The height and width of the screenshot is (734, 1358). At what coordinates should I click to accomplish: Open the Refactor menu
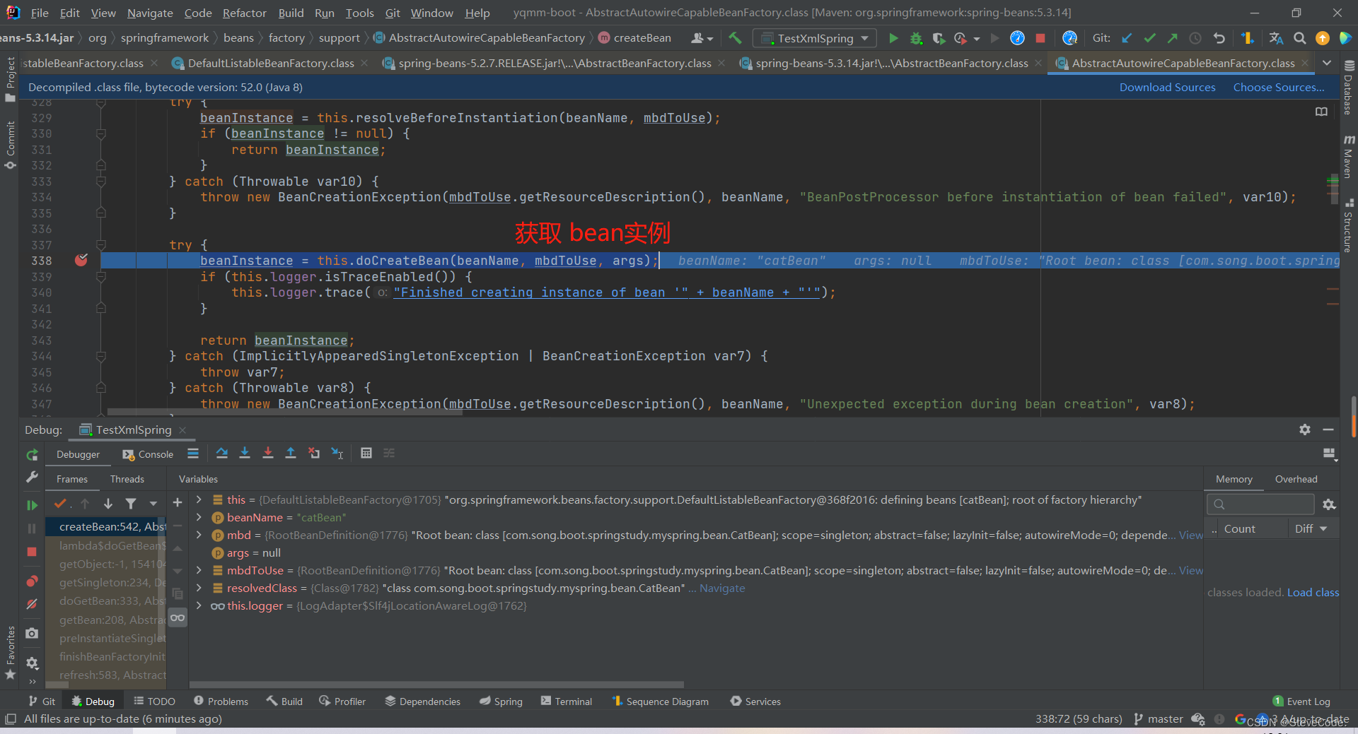(244, 13)
